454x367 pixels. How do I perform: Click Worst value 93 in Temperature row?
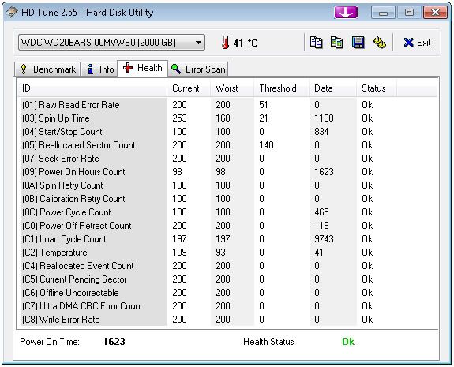(x=220, y=253)
